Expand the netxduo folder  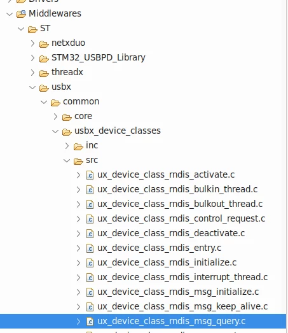point(32,43)
